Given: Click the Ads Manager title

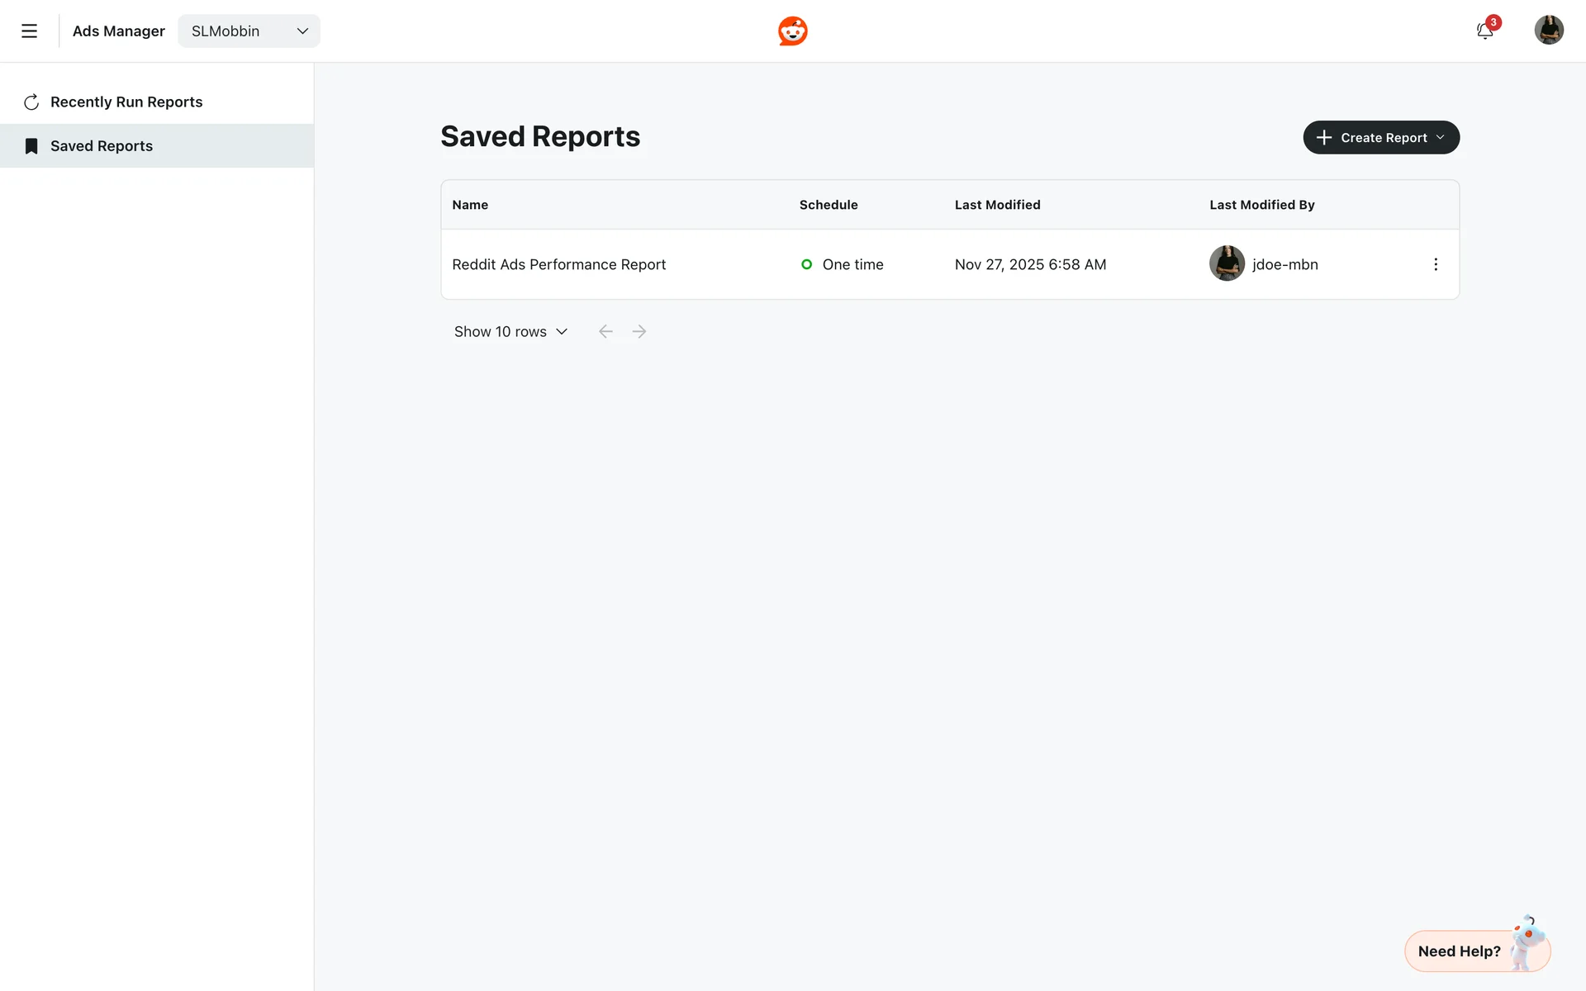Looking at the screenshot, I should coord(119,31).
